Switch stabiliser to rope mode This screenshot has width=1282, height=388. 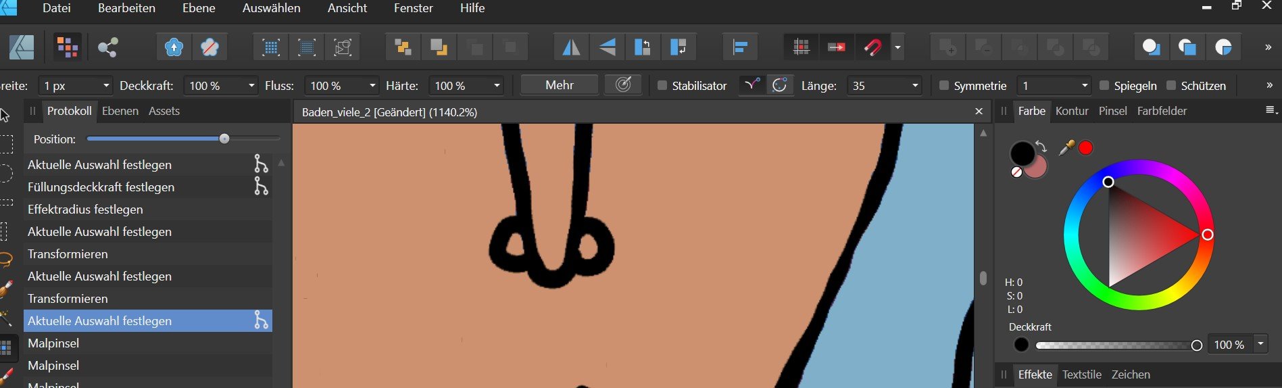[x=751, y=85]
